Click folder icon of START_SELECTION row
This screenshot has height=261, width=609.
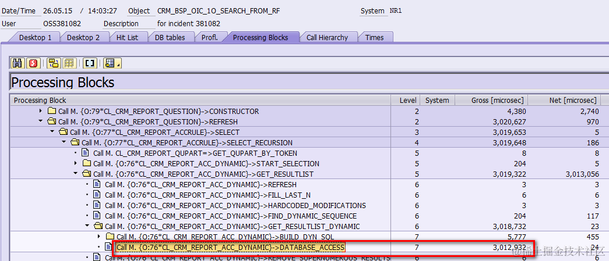[x=87, y=164]
